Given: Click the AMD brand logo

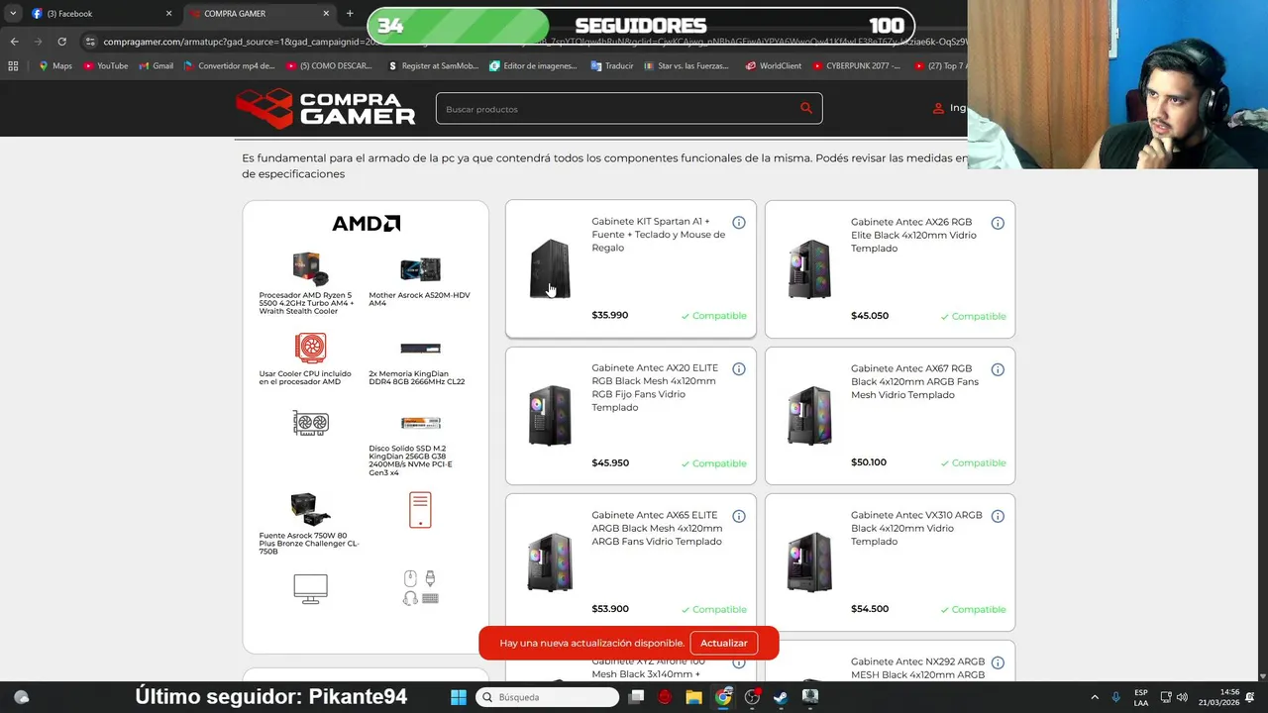Looking at the screenshot, I should point(366,224).
